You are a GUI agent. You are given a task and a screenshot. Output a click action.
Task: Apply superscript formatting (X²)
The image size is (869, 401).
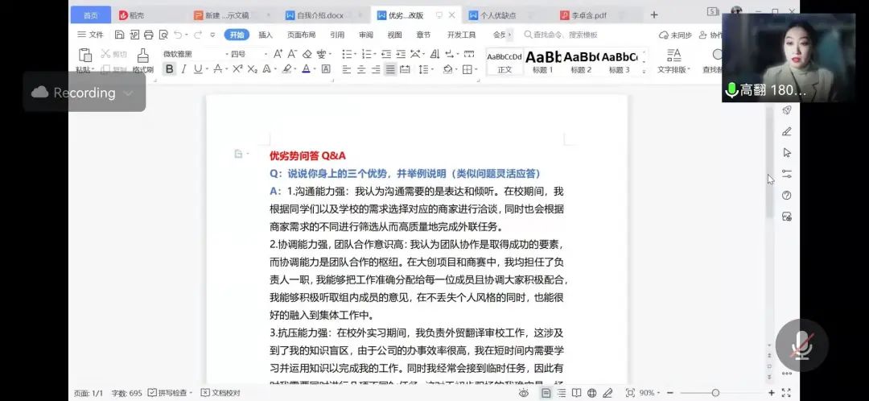237,69
